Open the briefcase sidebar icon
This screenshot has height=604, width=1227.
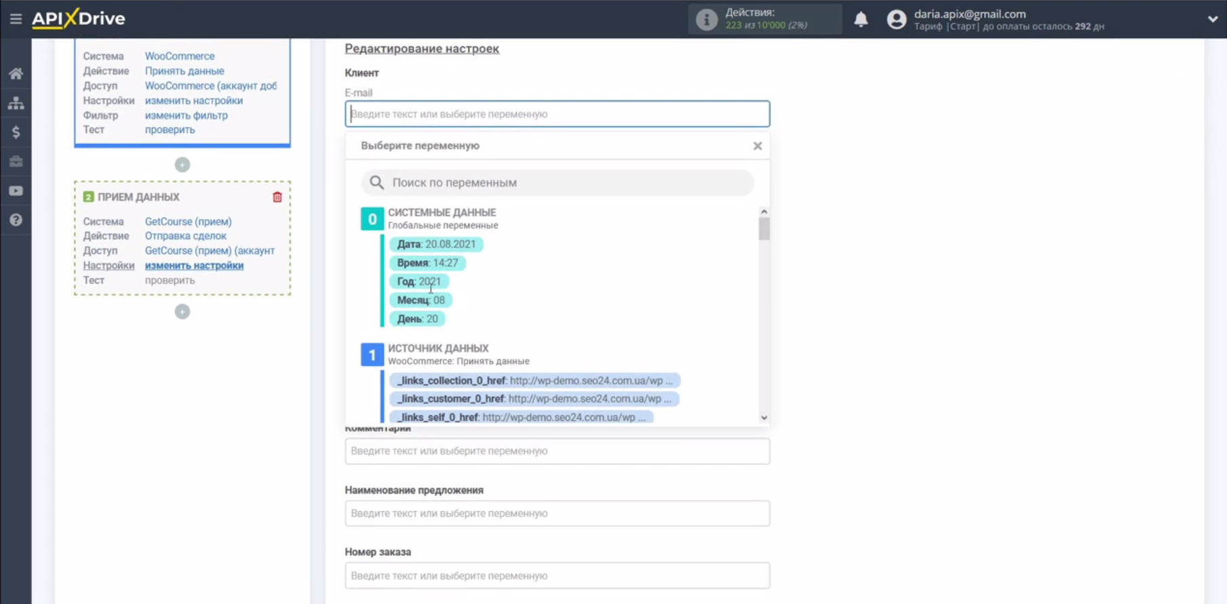click(16, 161)
